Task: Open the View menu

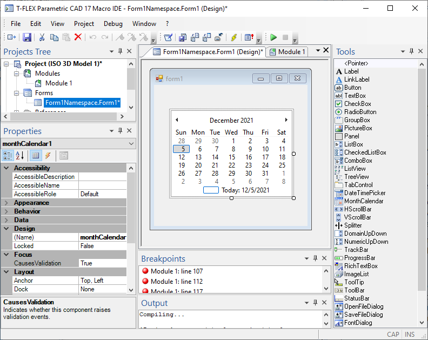Action: [x=57, y=24]
